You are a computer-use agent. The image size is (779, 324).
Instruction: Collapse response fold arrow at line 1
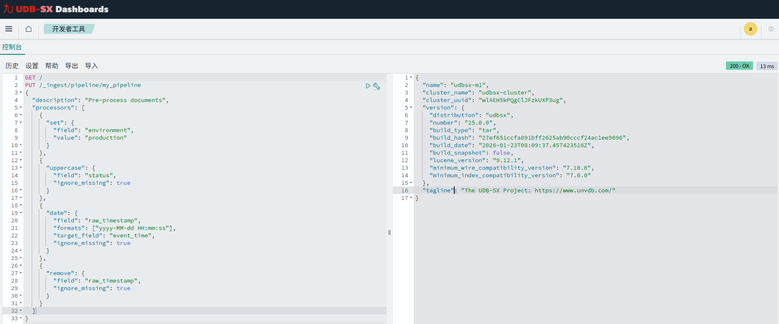(x=411, y=78)
